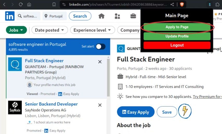Image resolution: width=222 pixels, height=134 pixels.
Task: Expand the Date posted filter
Action: 50,30
